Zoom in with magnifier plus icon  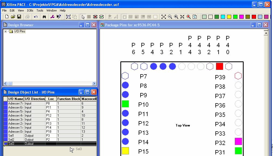[x=176, y=17]
